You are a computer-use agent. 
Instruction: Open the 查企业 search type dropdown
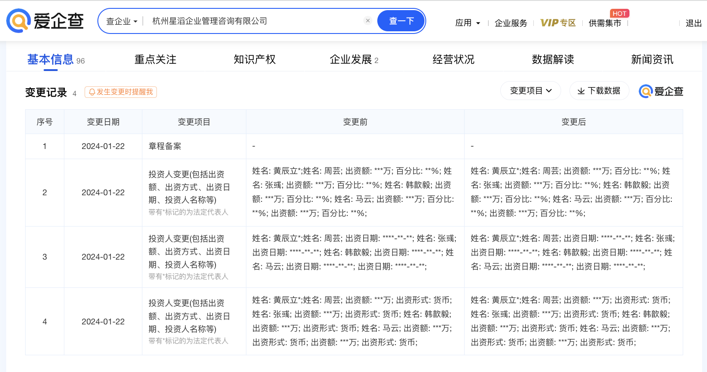122,21
